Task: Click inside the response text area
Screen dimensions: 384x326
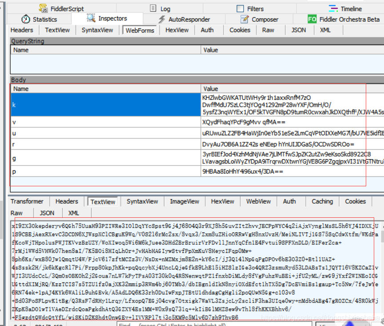Action: click(196, 271)
